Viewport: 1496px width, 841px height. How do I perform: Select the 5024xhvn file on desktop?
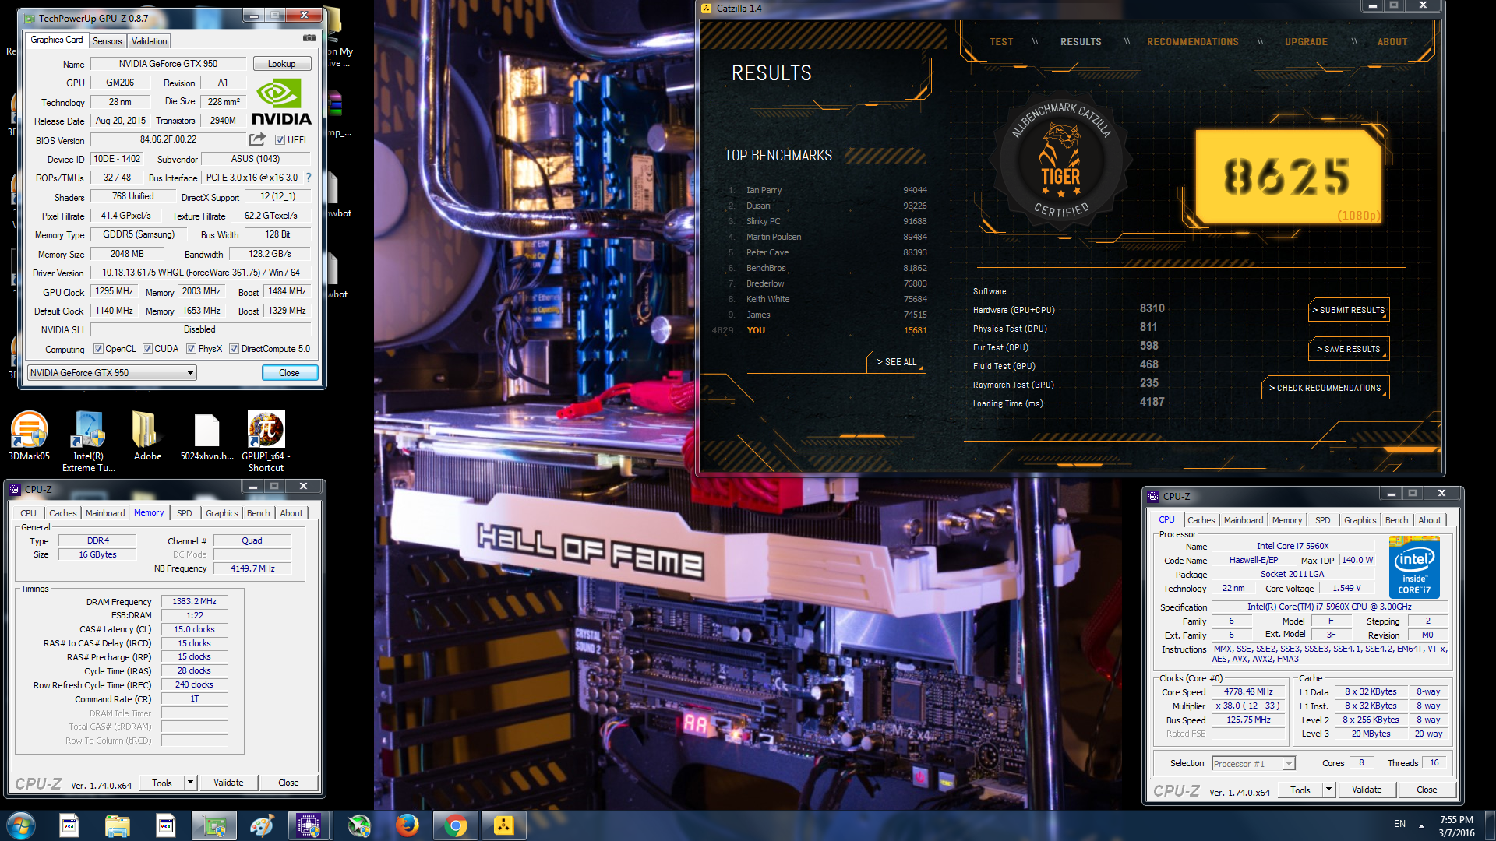tap(207, 436)
